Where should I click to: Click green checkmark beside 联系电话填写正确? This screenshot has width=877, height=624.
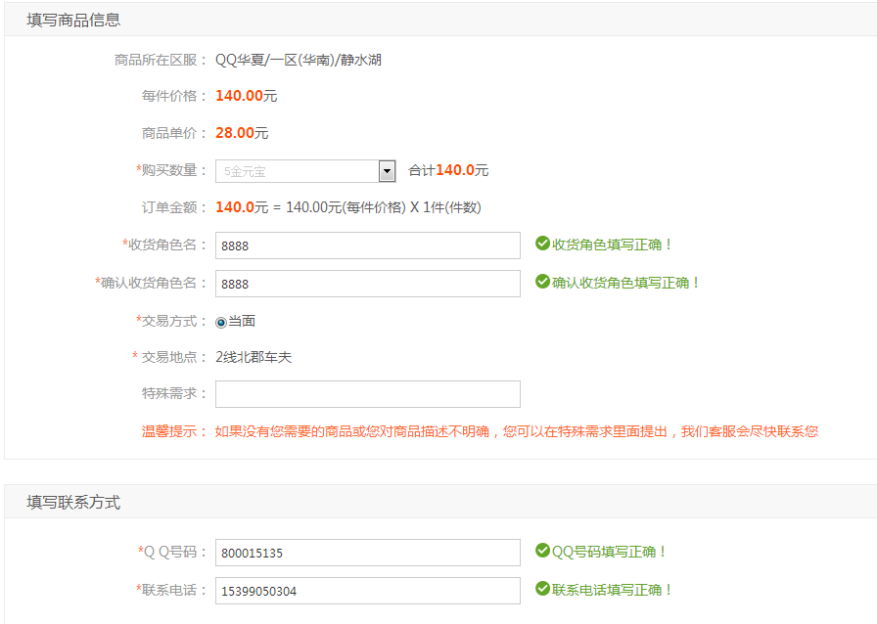[x=542, y=588]
